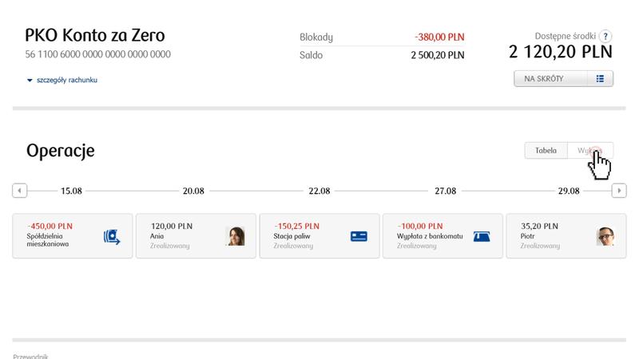639x359 pixels.
Task: Select the 27.08 date on timeline
Action: (445, 191)
